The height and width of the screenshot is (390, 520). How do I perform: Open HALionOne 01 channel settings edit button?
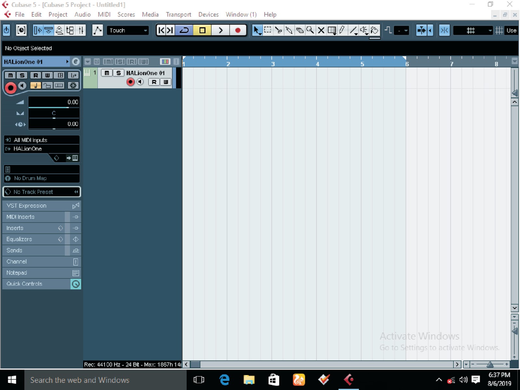[x=75, y=61]
